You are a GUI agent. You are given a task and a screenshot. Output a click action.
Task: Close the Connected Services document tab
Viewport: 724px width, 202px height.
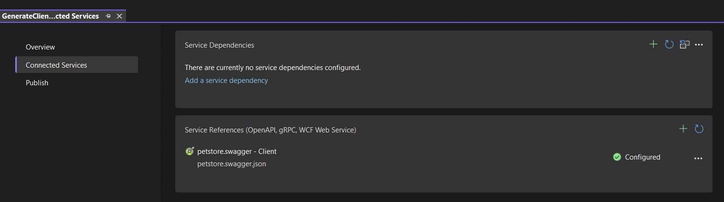119,16
